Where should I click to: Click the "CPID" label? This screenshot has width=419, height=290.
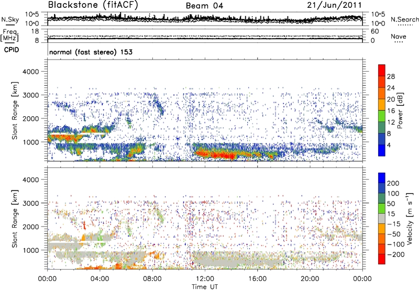click(12, 50)
